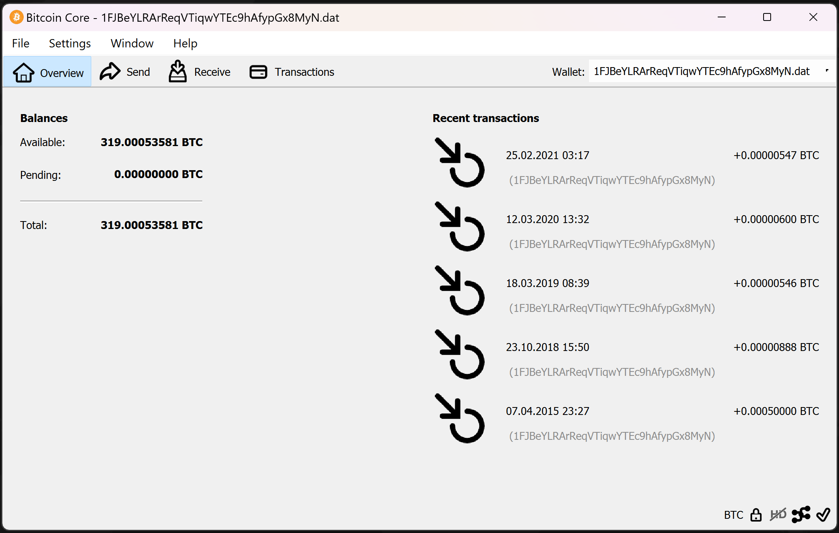Open the File menu
Viewport: 839px width, 533px height.
tap(21, 43)
